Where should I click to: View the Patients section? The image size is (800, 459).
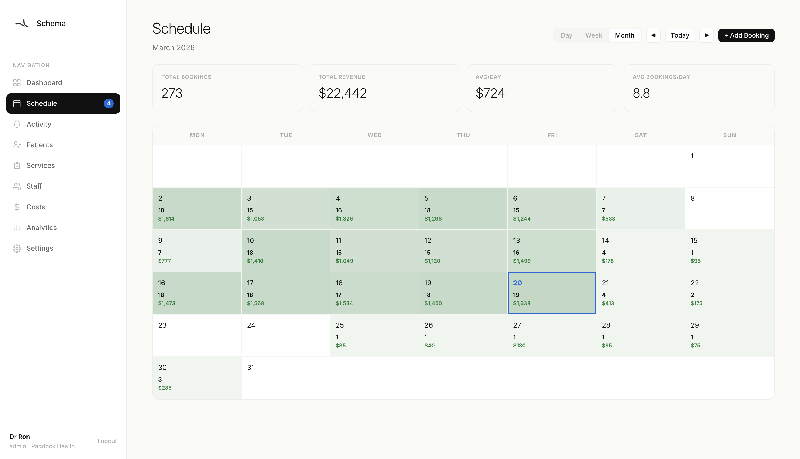click(40, 145)
